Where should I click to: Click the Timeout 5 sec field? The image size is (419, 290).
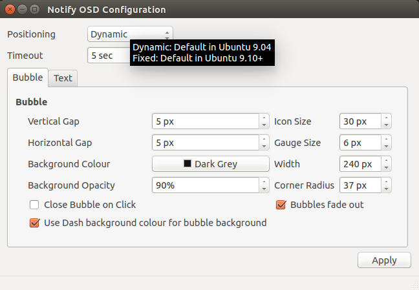tap(109, 56)
